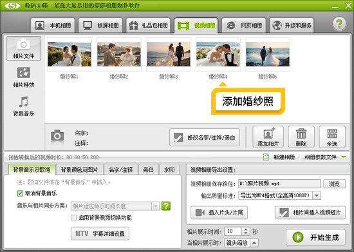
Task: Click 浏览 browse button for save path
Action: coord(334,184)
